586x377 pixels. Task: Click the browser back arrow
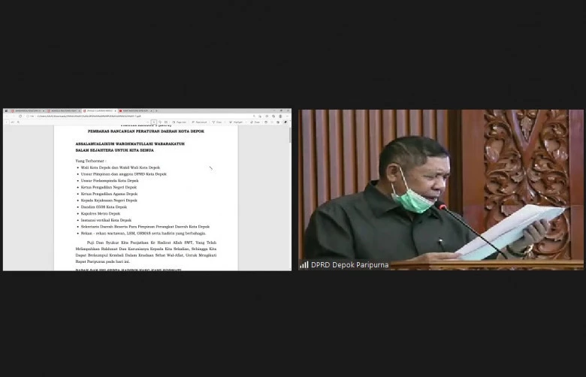click(x=7, y=116)
